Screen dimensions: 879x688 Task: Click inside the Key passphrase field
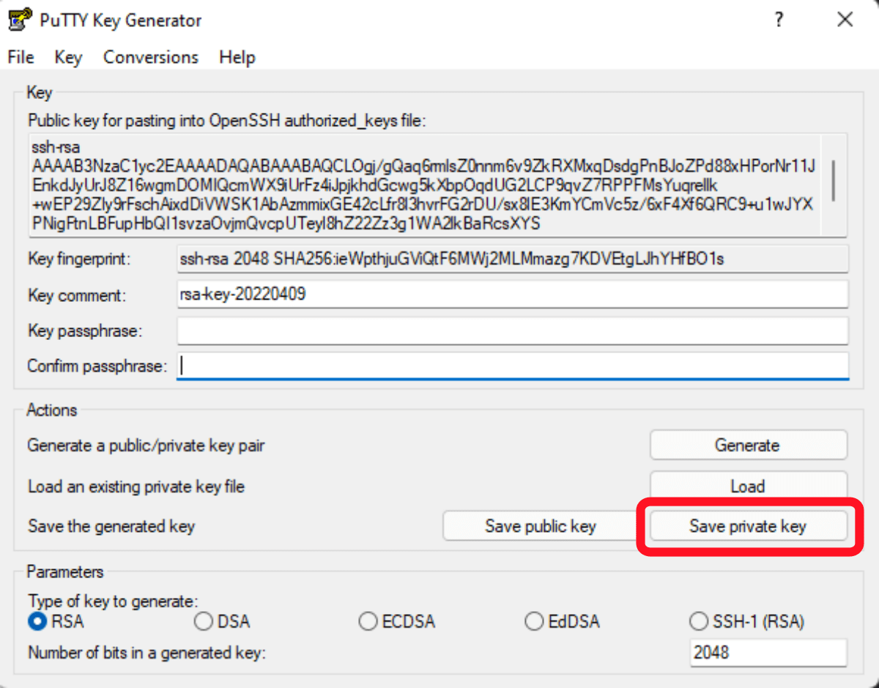pyautogui.click(x=513, y=330)
